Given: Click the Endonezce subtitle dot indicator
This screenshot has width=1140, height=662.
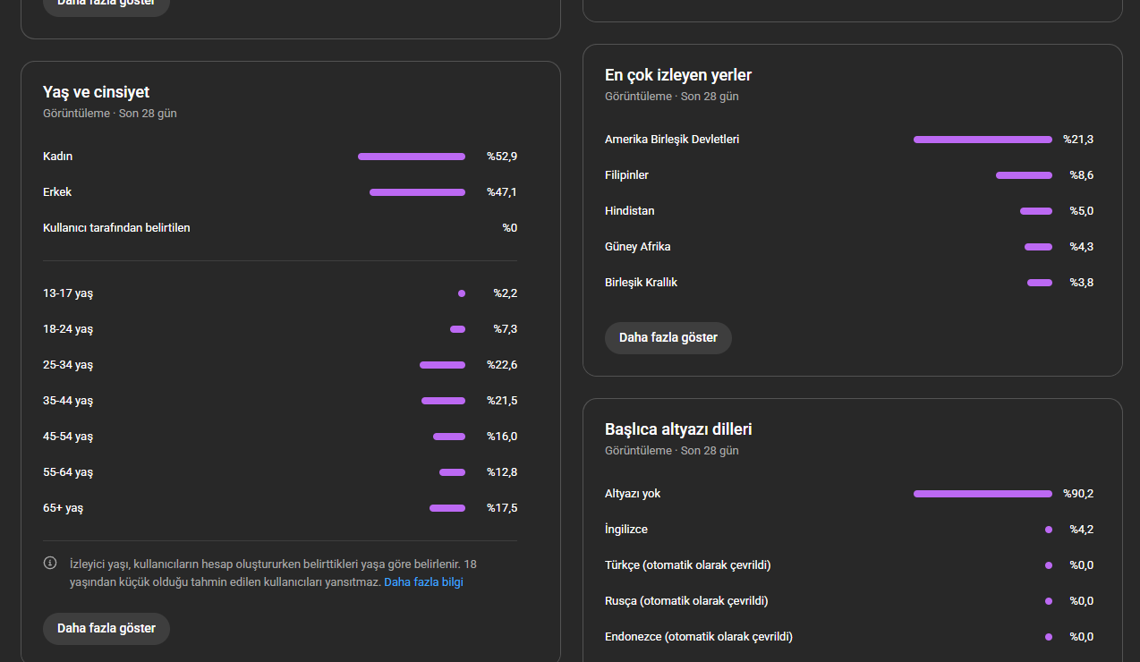Looking at the screenshot, I should [1049, 637].
